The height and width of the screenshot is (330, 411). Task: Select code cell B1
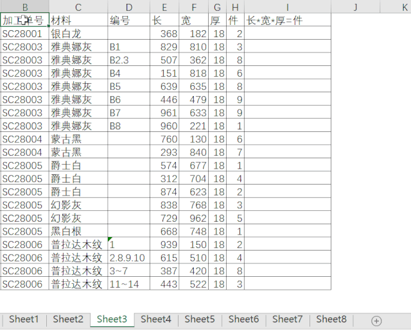pos(128,47)
